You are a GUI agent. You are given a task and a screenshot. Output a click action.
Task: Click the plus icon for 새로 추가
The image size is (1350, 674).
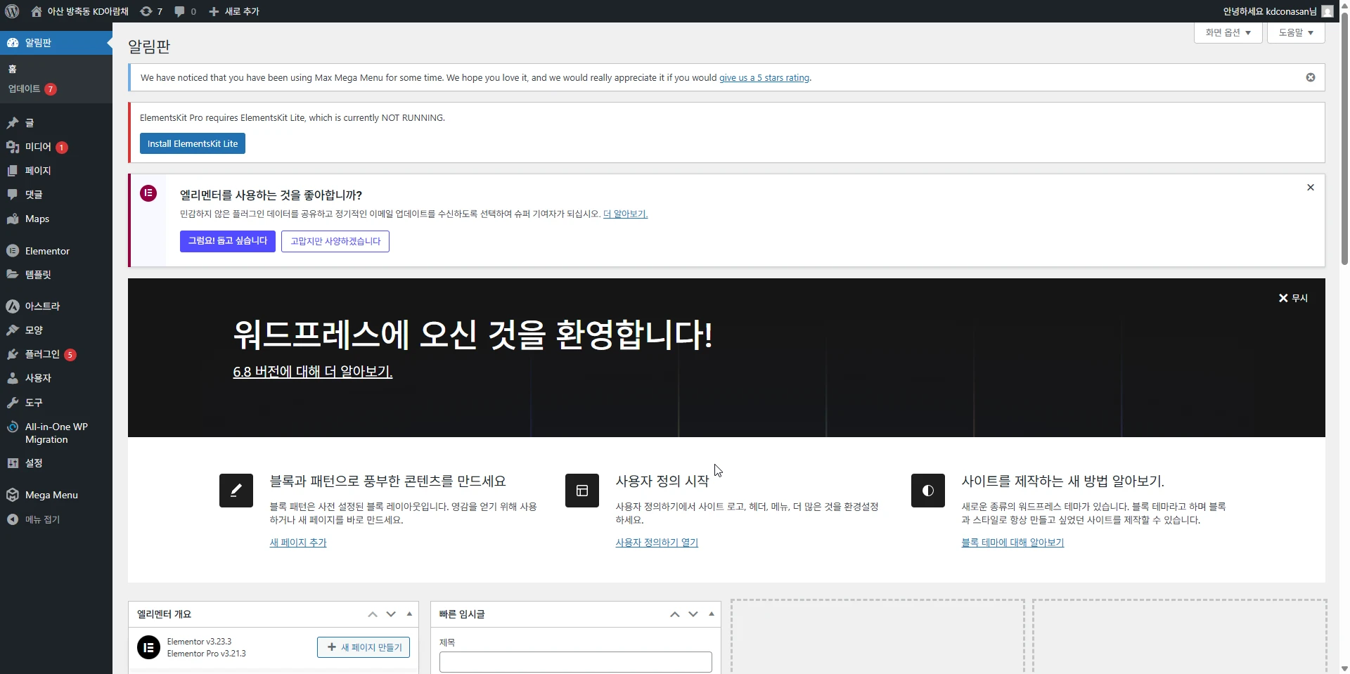pos(214,11)
